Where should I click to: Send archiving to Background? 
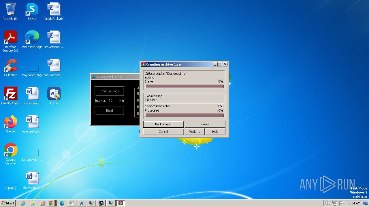pos(163,124)
